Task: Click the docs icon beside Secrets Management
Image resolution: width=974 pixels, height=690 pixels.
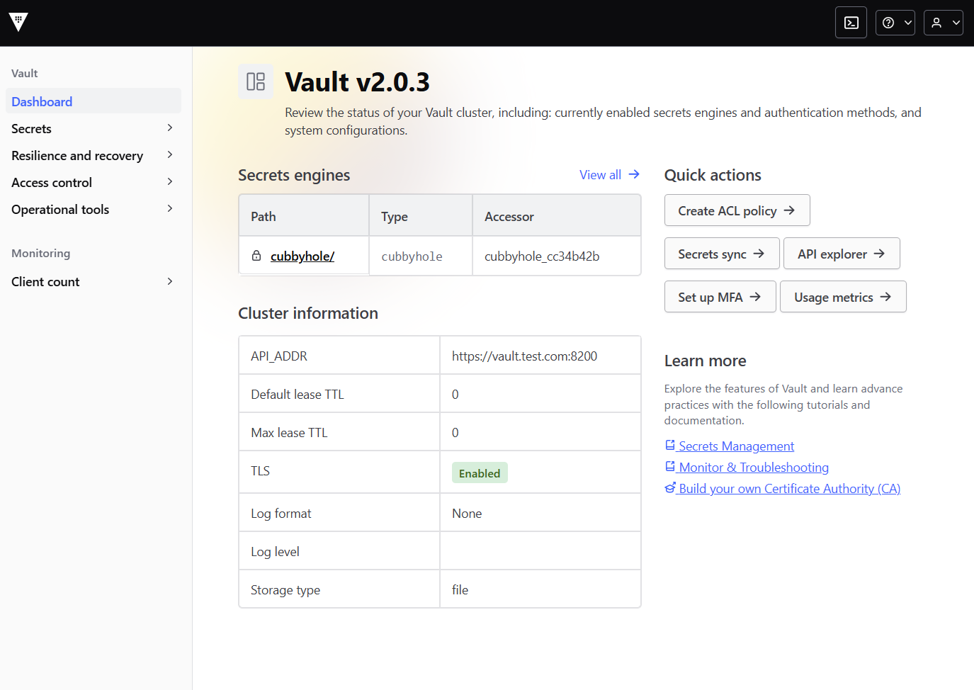Action: point(670,445)
